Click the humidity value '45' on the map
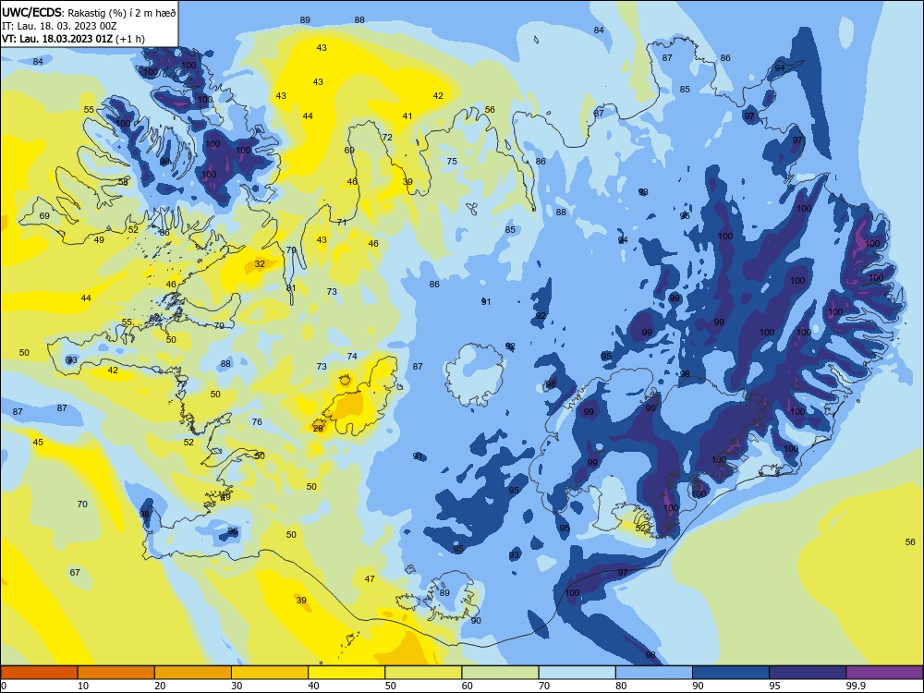 pyautogui.click(x=38, y=442)
